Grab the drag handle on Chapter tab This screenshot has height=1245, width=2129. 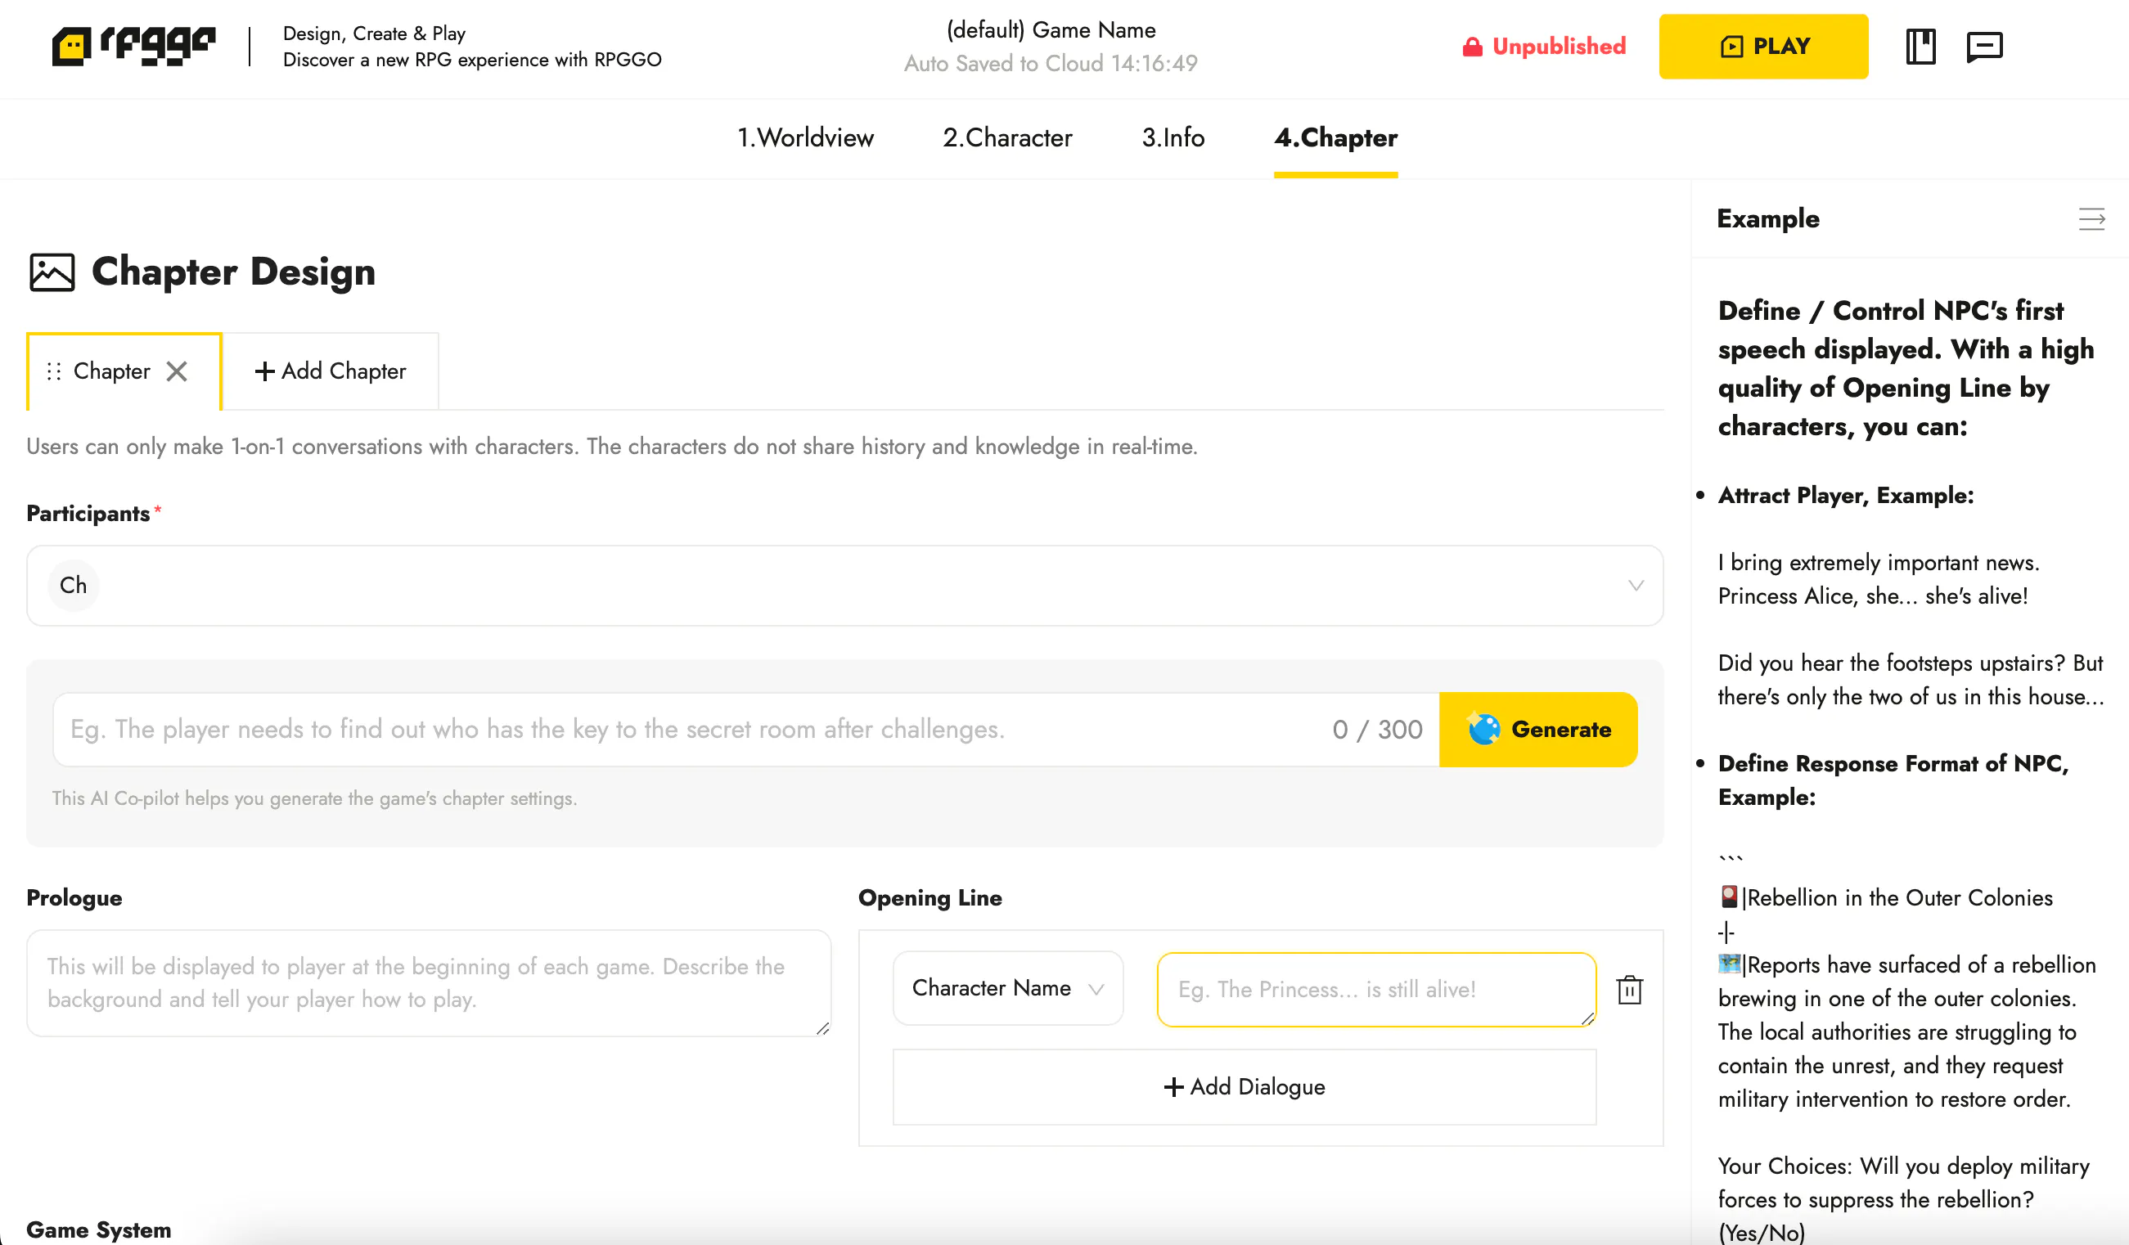tap(54, 371)
